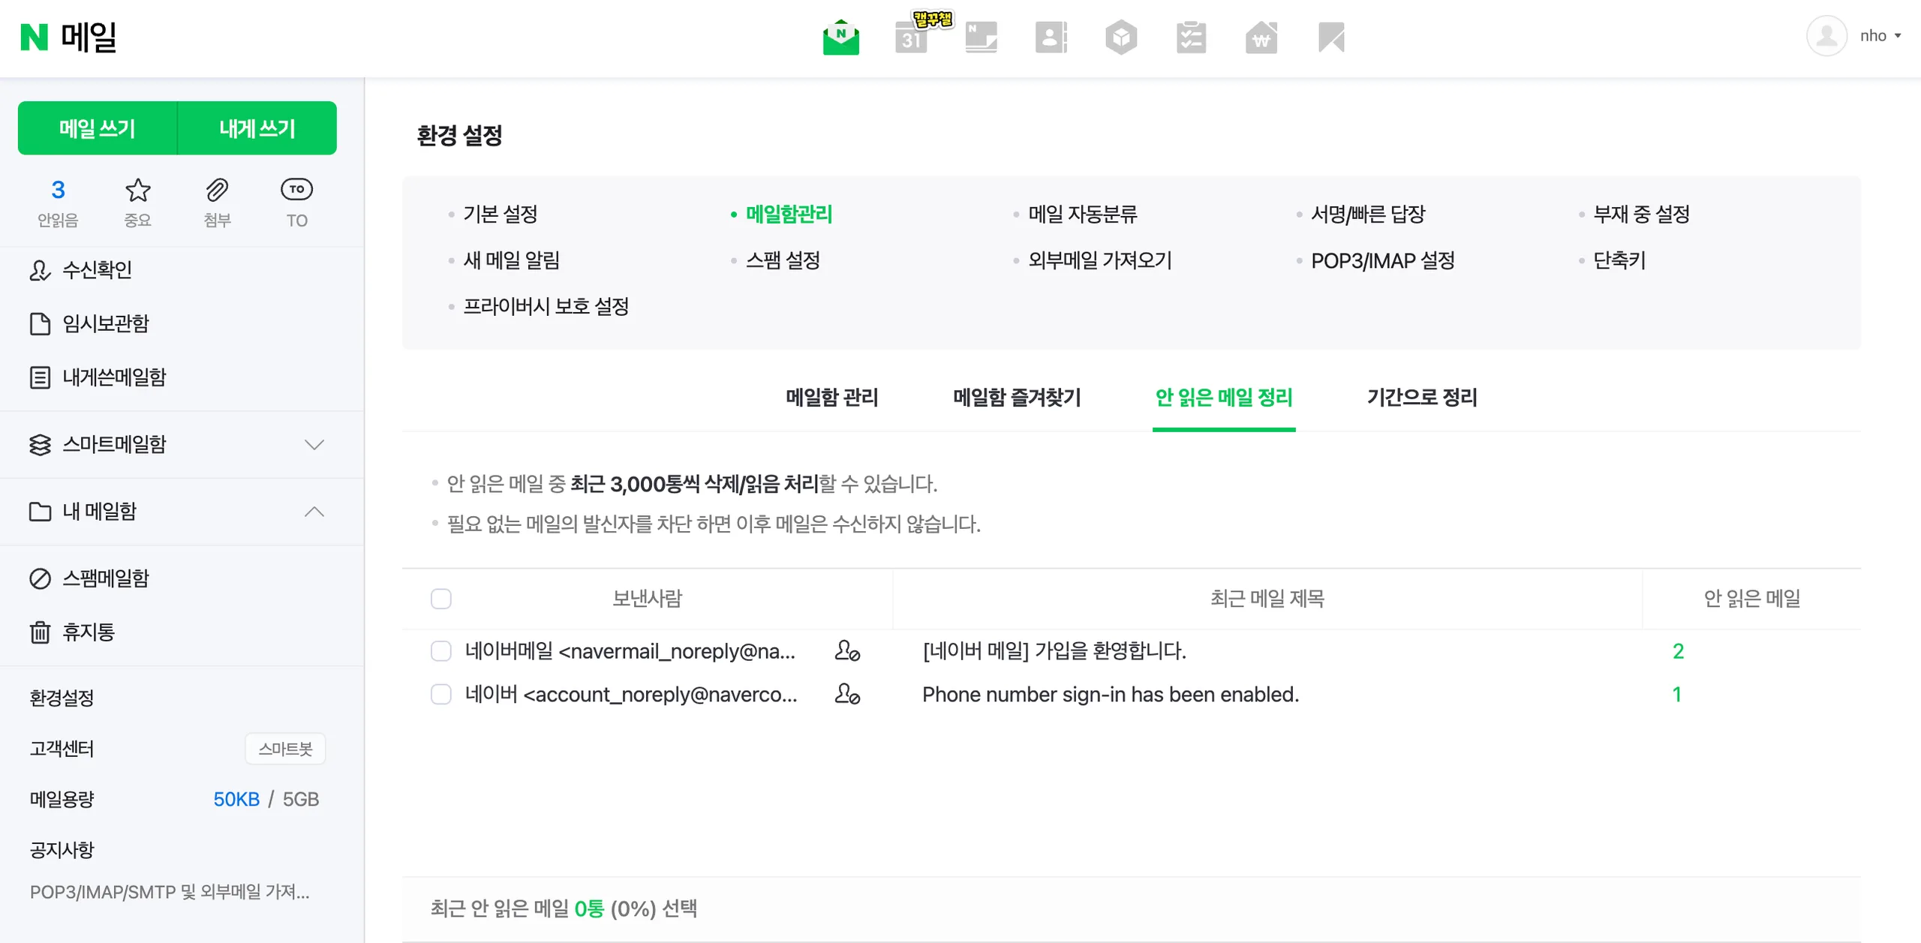Click the 메일 쓰기 button
The image size is (1921, 943).
coord(98,128)
